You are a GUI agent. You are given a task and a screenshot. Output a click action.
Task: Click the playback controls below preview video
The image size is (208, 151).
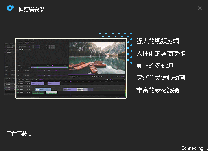click(x=97, y=76)
